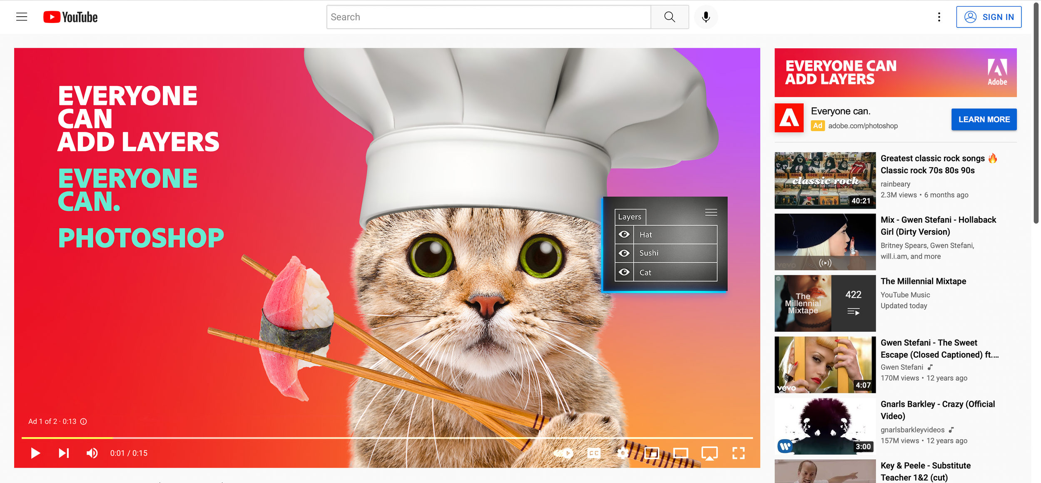The height and width of the screenshot is (483, 1041).
Task: Mute the video volume
Action: (x=92, y=453)
